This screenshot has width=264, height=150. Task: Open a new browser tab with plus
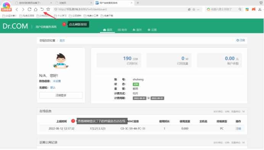click(138, 3)
